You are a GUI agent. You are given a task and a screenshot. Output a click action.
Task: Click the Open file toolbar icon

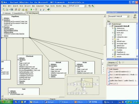tap(7, 10)
